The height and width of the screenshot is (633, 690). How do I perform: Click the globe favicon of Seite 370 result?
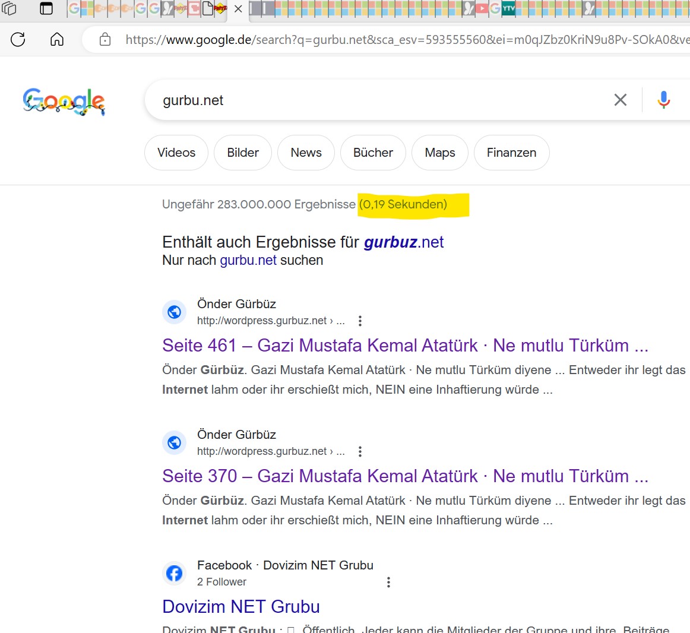pyautogui.click(x=174, y=442)
